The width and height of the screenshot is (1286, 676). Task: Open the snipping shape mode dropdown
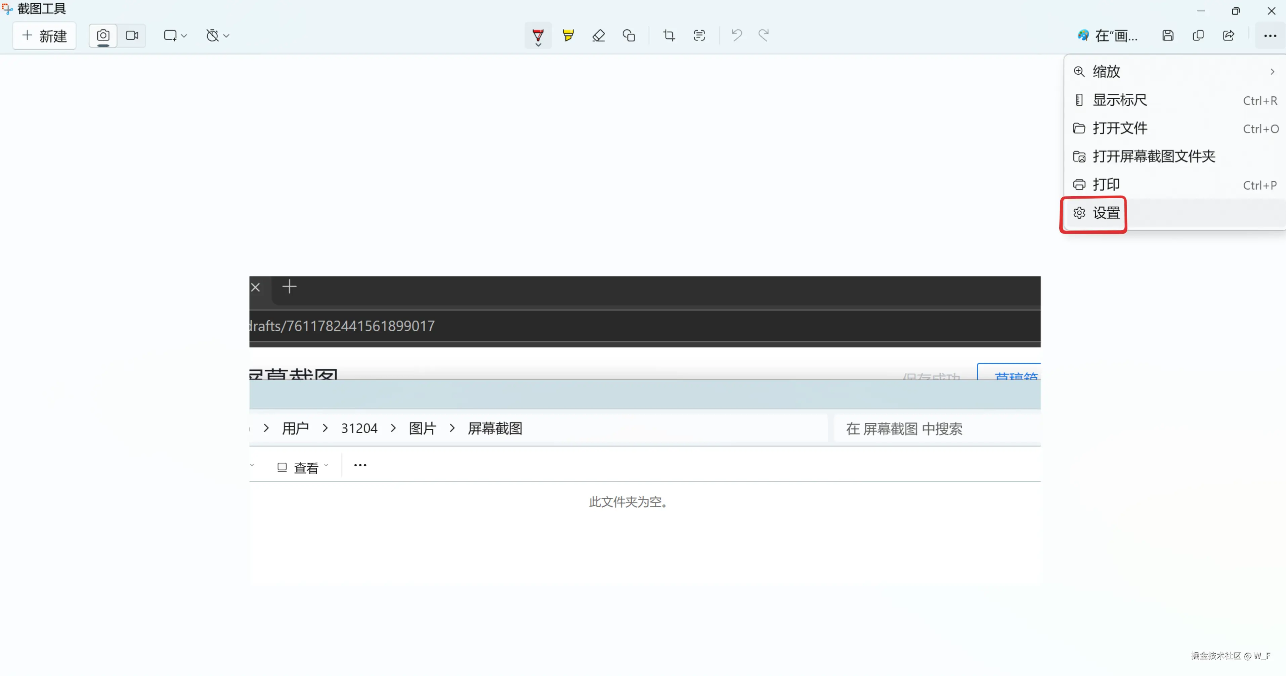[x=175, y=36]
